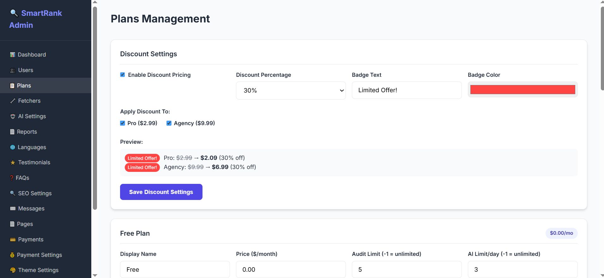The height and width of the screenshot is (278, 604).
Task: Click the Badge Text input field
Action: [407, 90]
